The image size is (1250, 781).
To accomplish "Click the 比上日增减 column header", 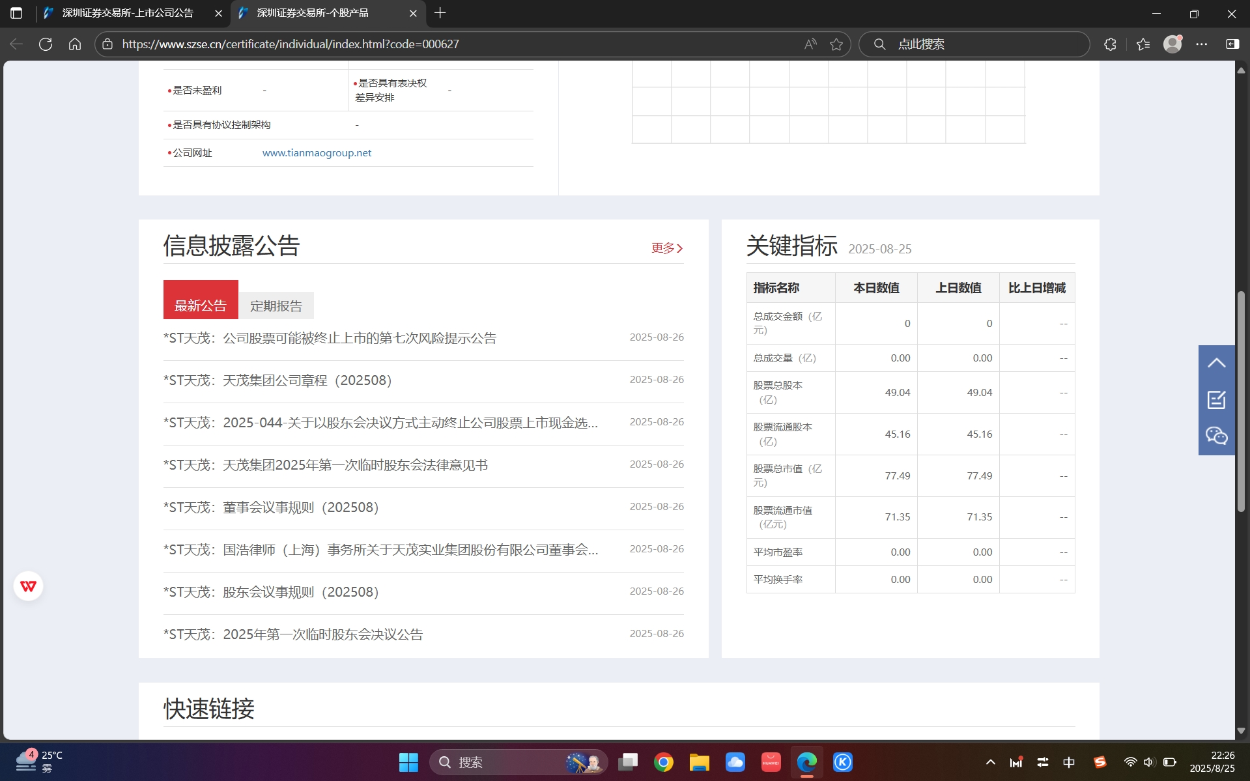I will point(1037,288).
